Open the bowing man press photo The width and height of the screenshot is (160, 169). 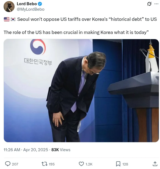tap(81, 91)
